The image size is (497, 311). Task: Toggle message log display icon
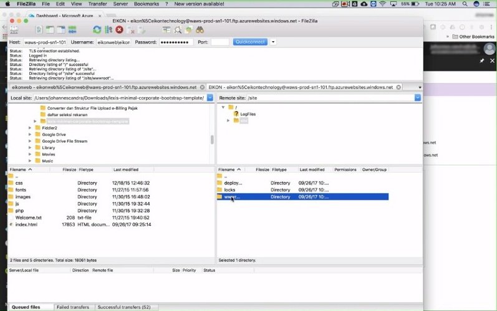point(39,30)
